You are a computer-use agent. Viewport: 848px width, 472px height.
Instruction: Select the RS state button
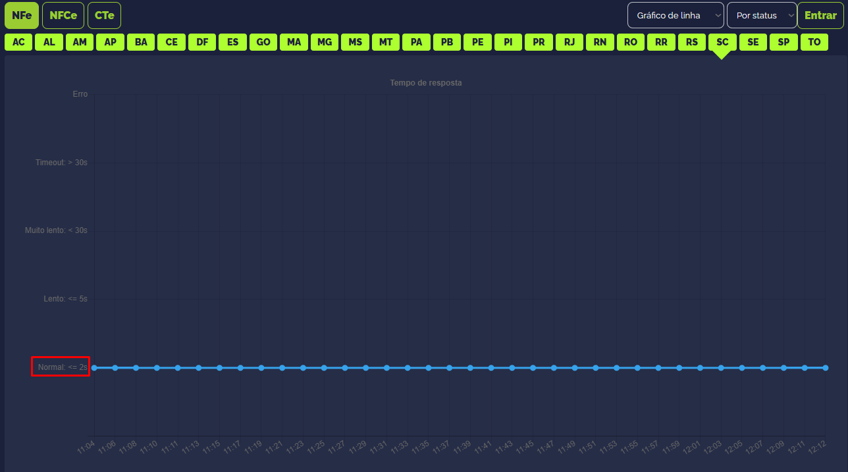pos(691,42)
